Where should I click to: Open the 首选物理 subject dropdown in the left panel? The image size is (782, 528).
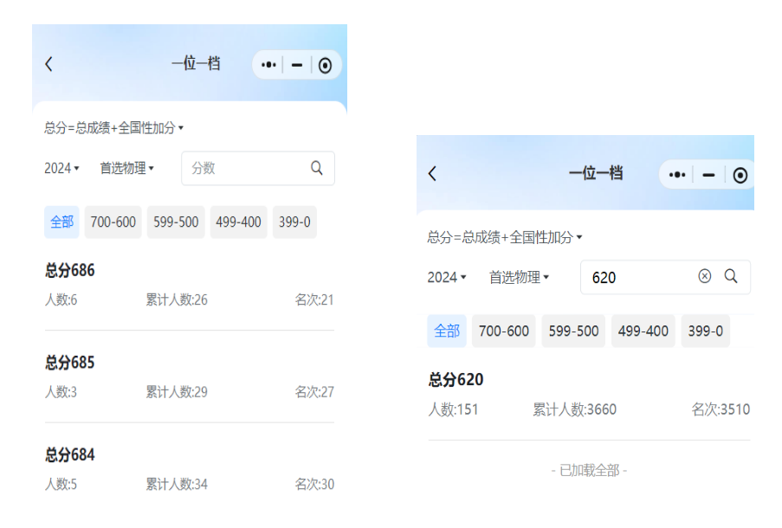click(x=126, y=168)
